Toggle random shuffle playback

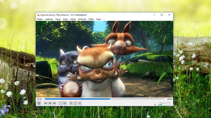point(80,103)
